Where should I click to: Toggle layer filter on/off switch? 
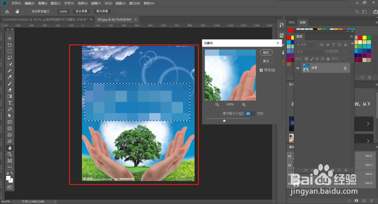pos(352,44)
